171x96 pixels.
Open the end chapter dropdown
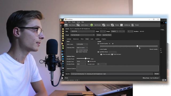click(x=130, y=31)
